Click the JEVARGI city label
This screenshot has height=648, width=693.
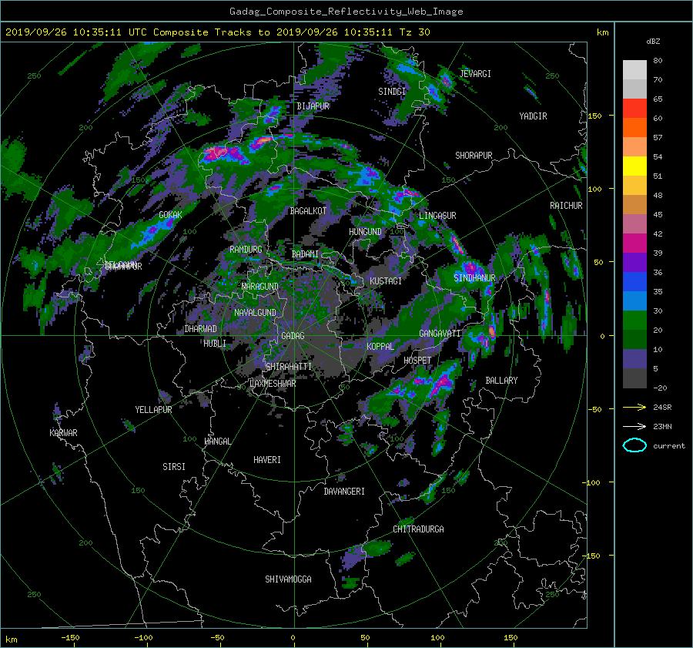475,74
